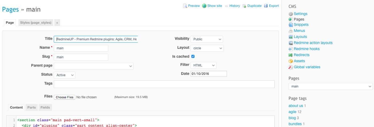The height and width of the screenshot is (127, 374).
Task: Open the sidebar Pages dropdown showing main
Action: click(330, 86)
